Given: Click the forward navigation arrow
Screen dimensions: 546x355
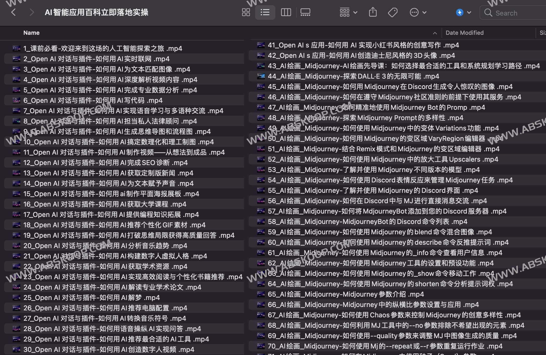Looking at the screenshot, I should point(31,12).
